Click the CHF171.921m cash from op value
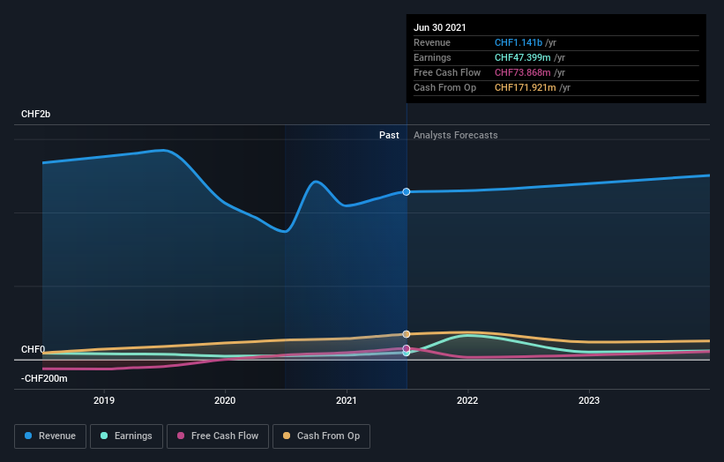Viewport: 724px width, 462px height. [x=526, y=87]
